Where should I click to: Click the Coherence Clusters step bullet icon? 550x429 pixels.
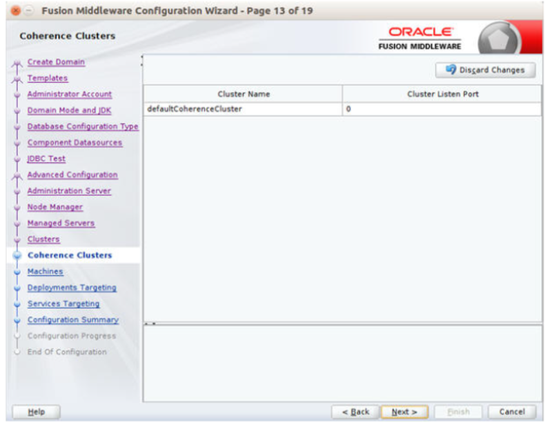coord(17,255)
